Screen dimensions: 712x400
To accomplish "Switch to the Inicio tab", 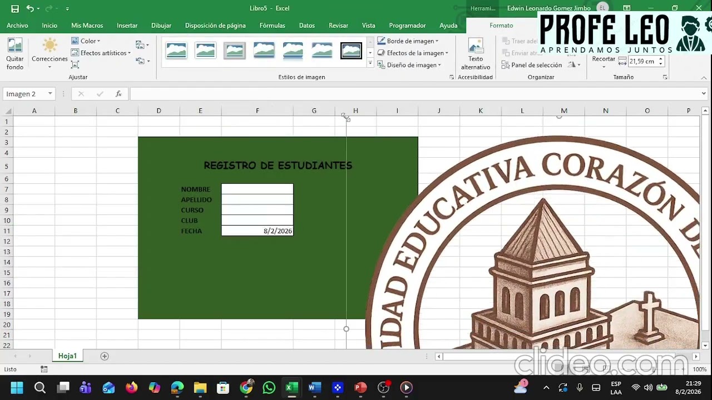I will 50,26.
